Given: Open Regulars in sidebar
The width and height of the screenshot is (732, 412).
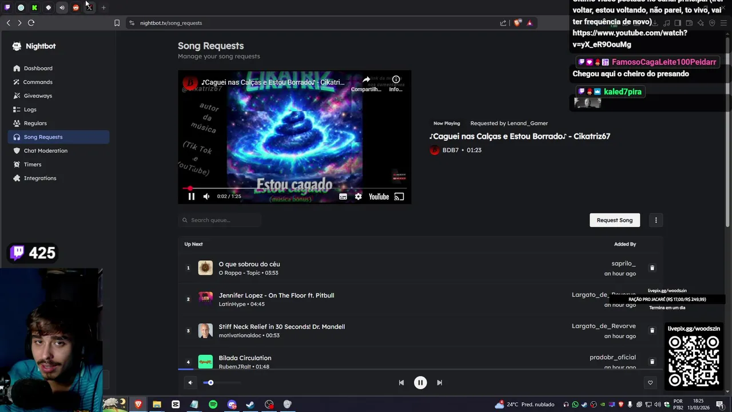Looking at the screenshot, I should pyautogui.click(x=35, y=123).
